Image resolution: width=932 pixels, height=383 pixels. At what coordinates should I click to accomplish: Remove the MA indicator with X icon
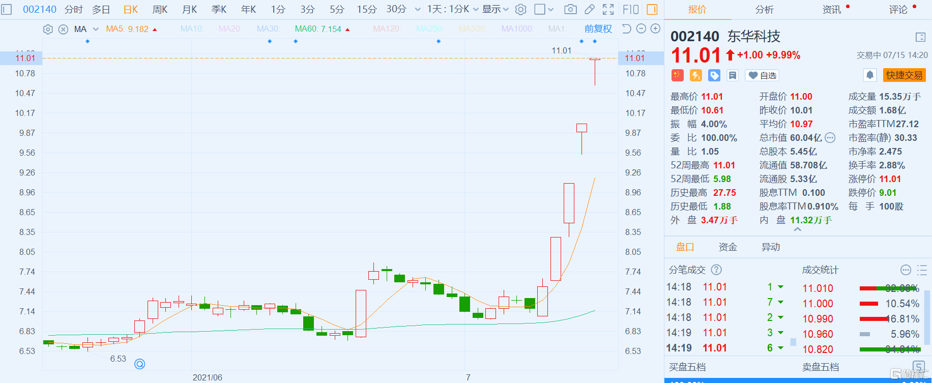click(x=63, y=29)
